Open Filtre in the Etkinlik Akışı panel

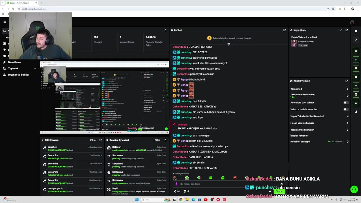tap(93, 140)
